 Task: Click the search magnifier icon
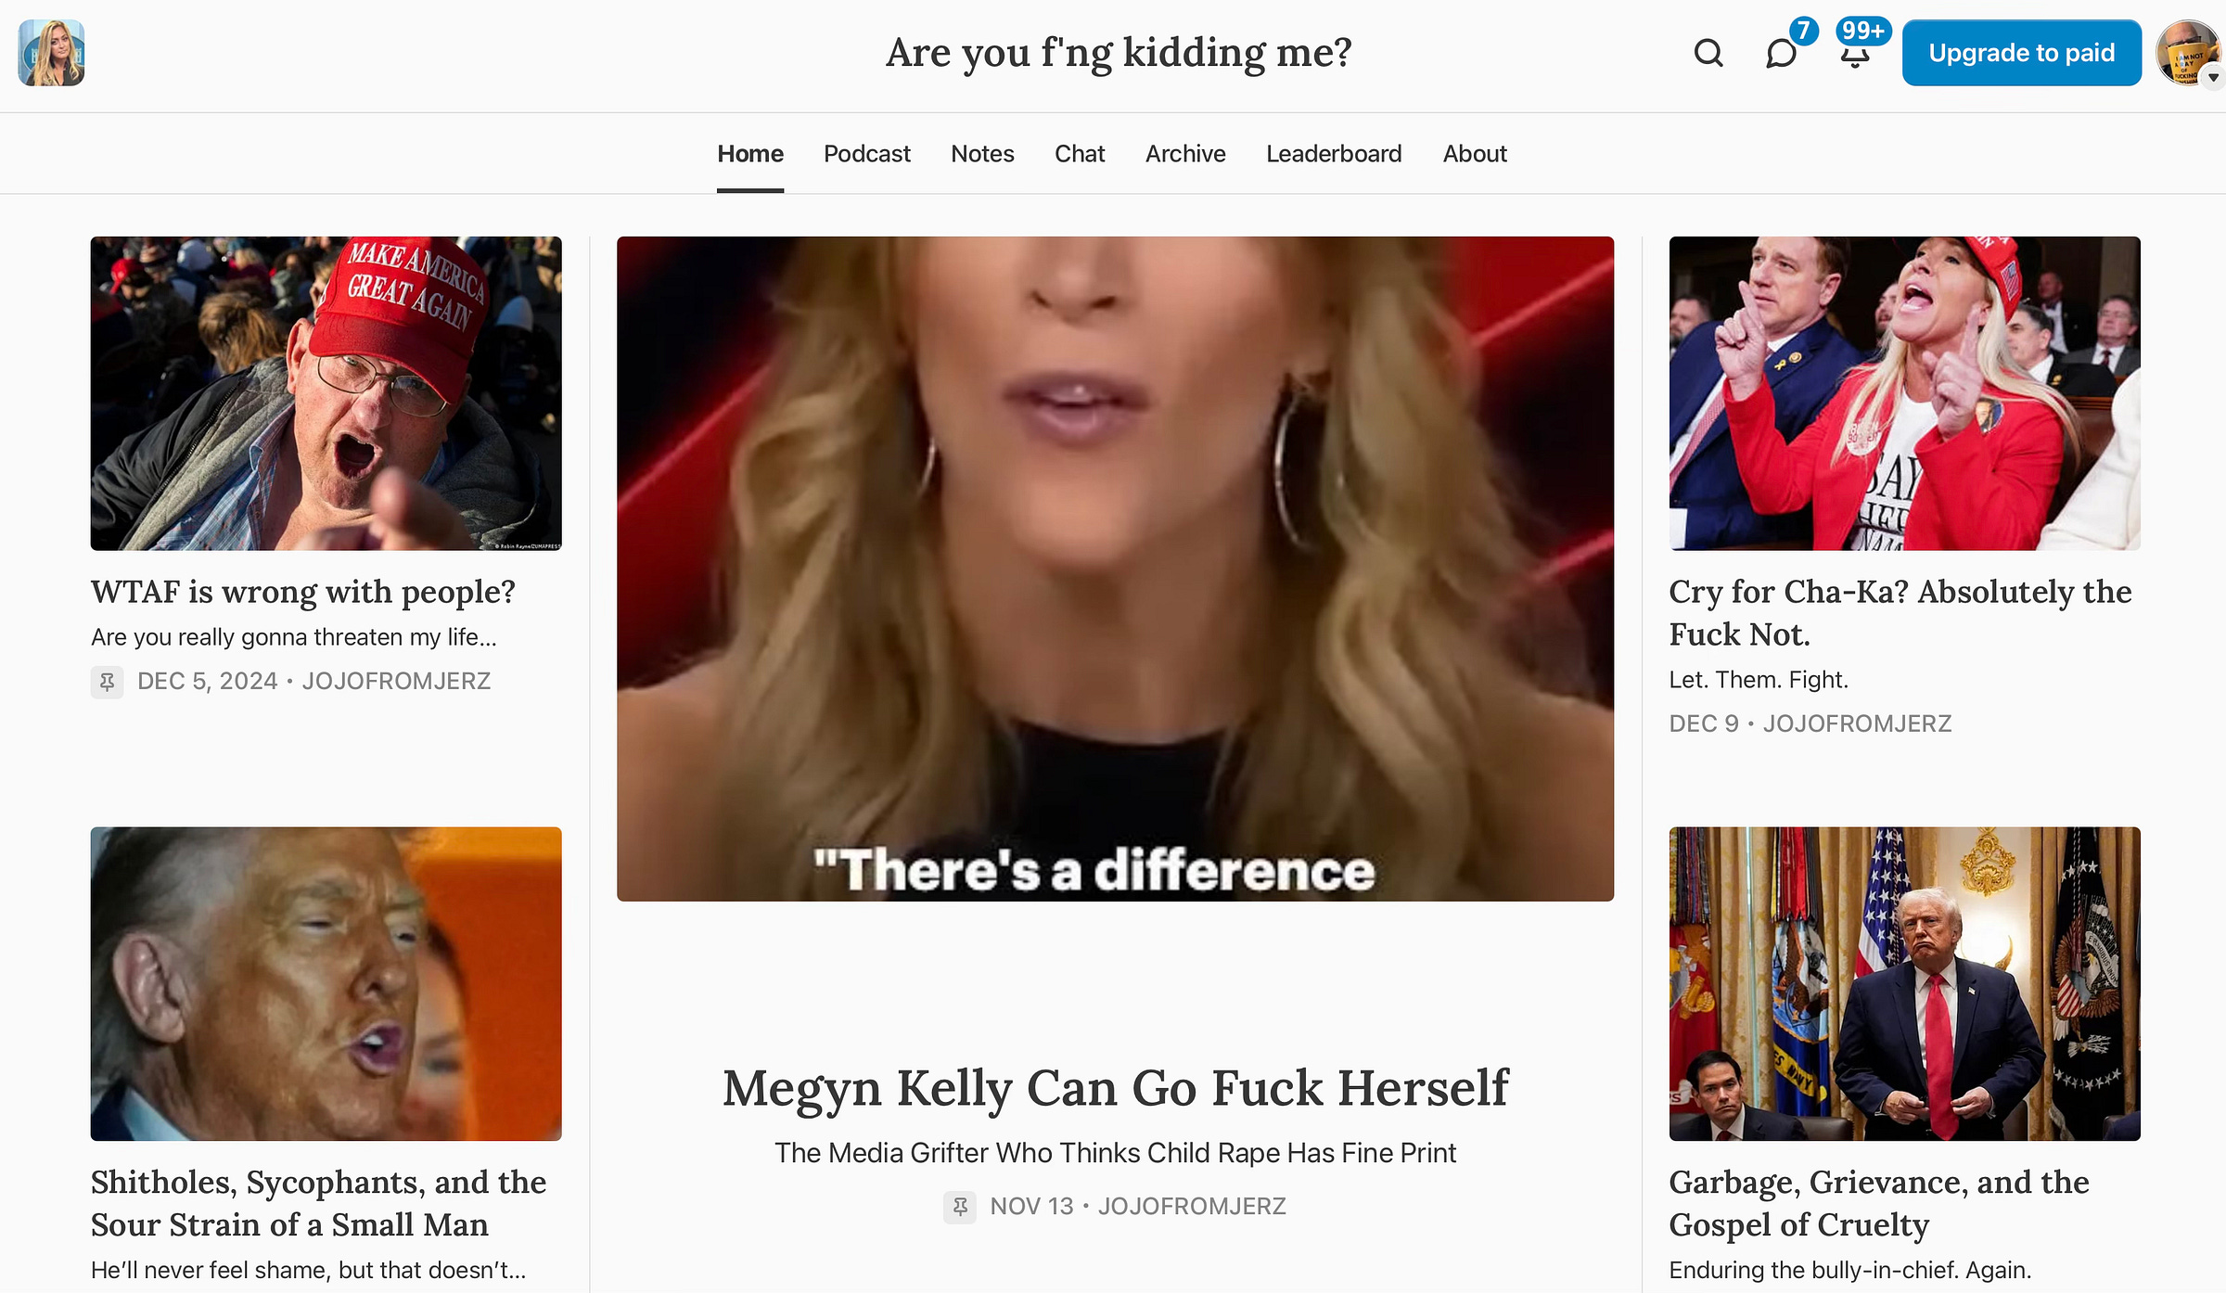point(1708,54)
